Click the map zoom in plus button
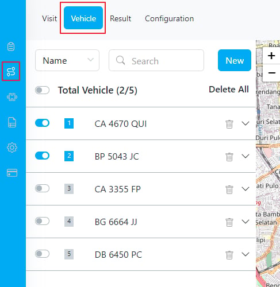Image resolution: width=280 pixels, height=287 pixels. point(271,56)
